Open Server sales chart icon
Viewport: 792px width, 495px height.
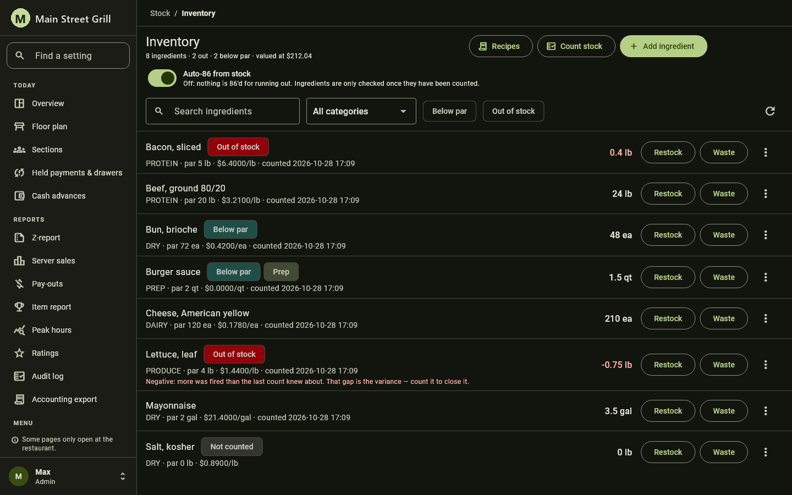(19, 261)
